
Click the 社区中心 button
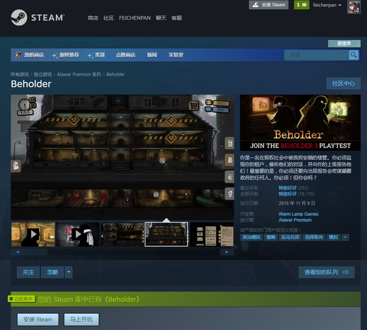pyautogui.click(x=343, y=83)
